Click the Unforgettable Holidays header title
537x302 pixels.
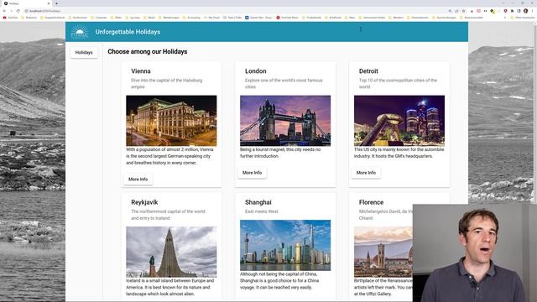pyautogui.click(x=128, y=32)
